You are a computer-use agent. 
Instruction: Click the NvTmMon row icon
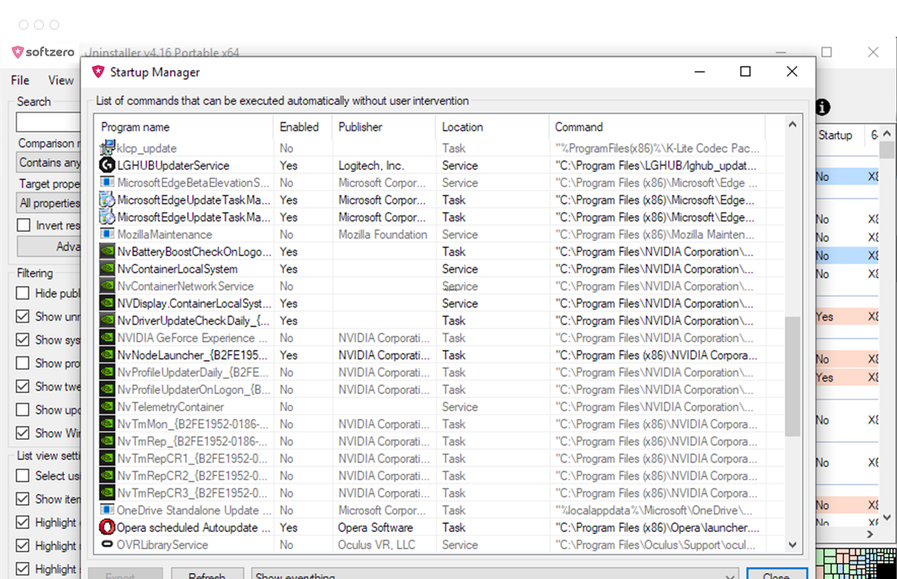(107, 424)
